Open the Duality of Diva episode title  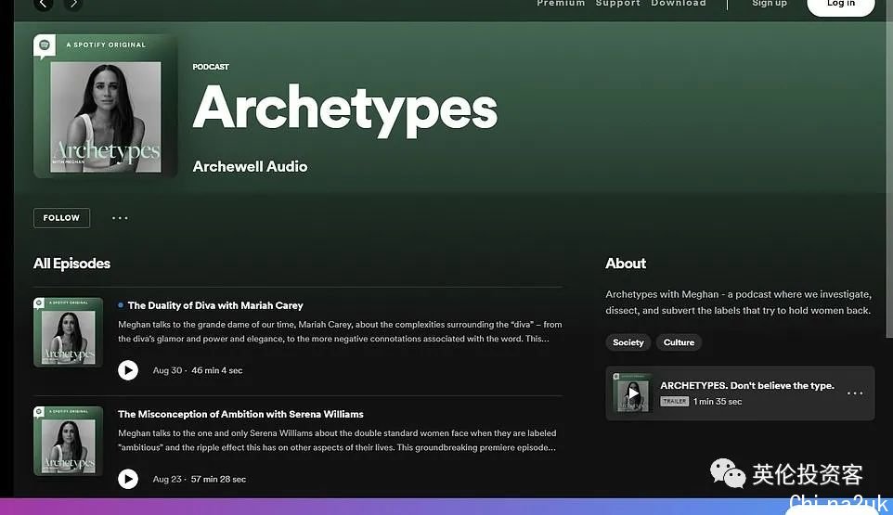point(215,305)
